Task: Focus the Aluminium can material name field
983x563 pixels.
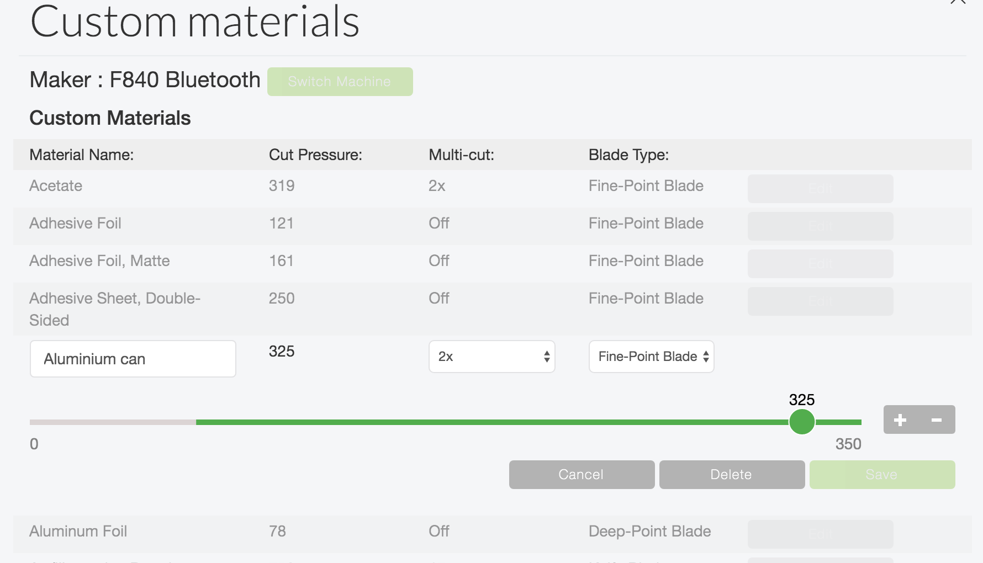Action: tap(133, 359)
